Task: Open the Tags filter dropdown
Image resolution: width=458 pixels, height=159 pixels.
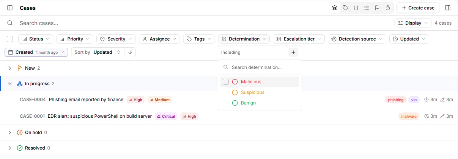Action: point(199,39)
